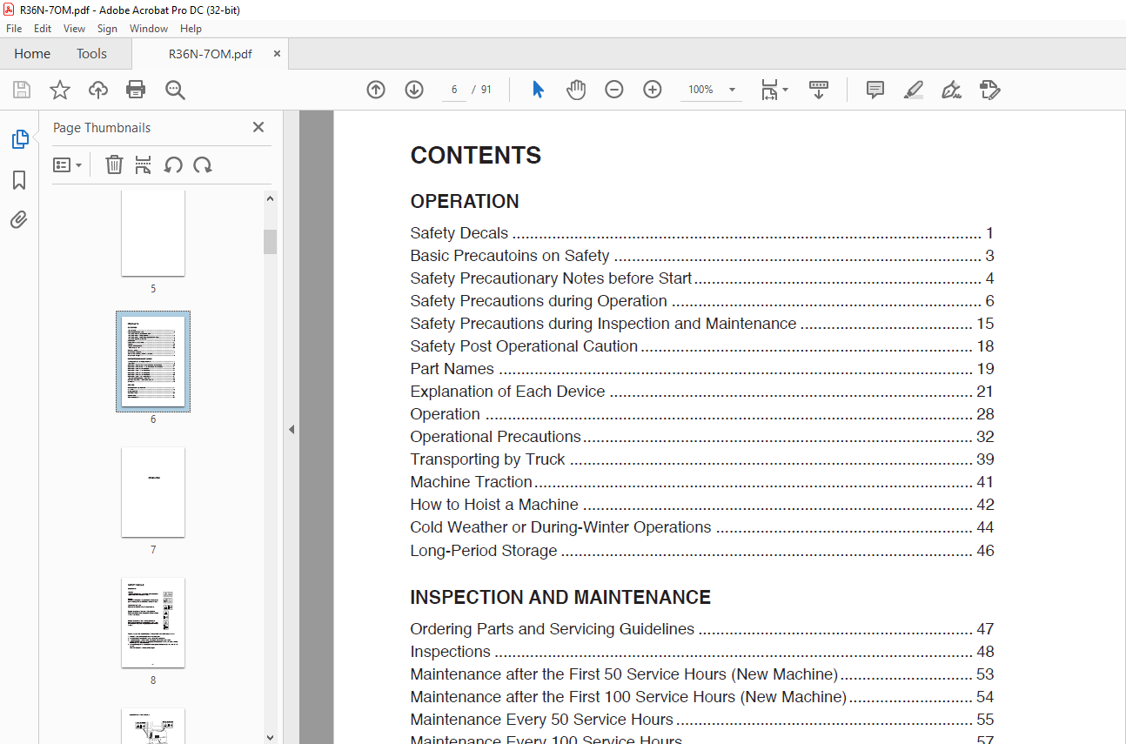The image size is (1126, 744).
Task: Print the document using printer icon
Action: coord(136,90)
